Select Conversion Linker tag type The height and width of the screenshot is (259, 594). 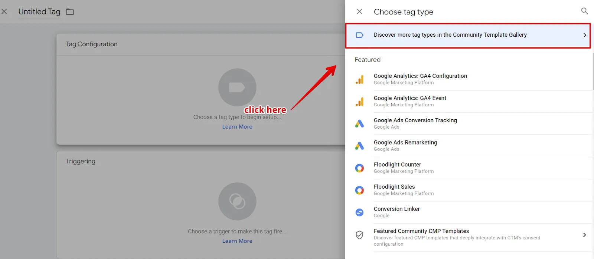(469, 212)
